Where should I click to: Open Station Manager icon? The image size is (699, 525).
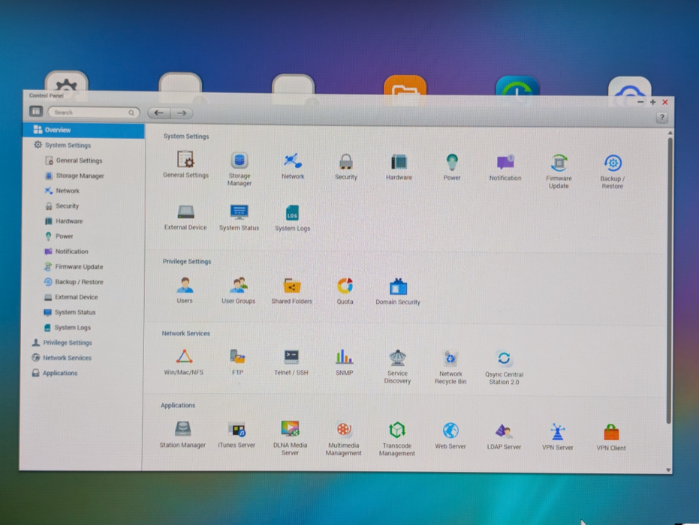[182, 429]
